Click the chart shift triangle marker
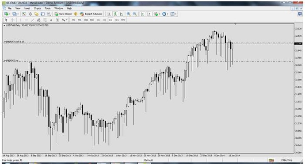 [x=235, y=24]
